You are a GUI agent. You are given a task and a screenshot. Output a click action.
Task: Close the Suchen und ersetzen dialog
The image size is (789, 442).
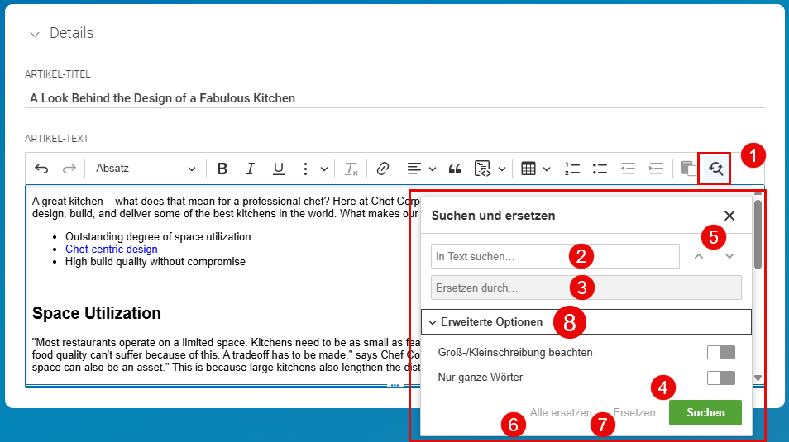(729, 216)
